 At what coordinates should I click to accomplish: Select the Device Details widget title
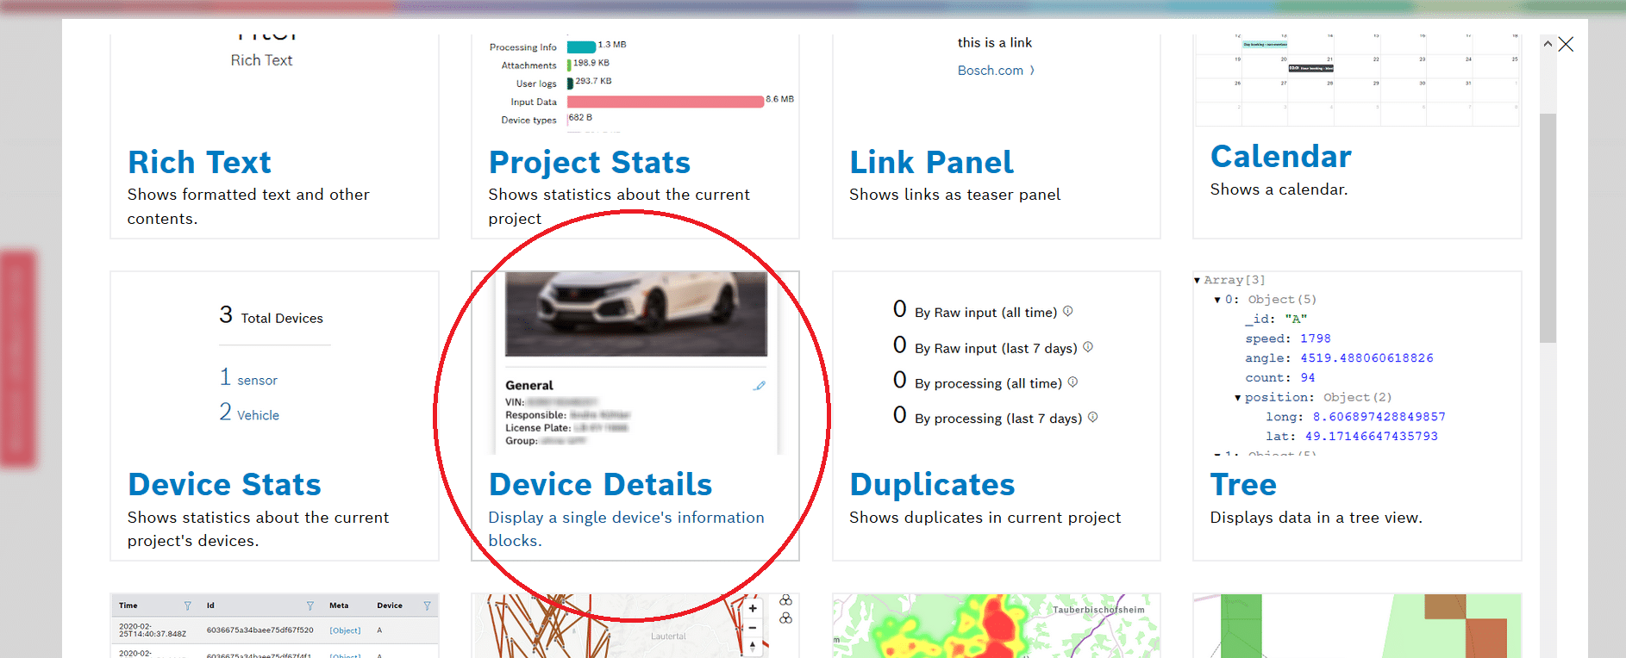[x=600, y=485]
